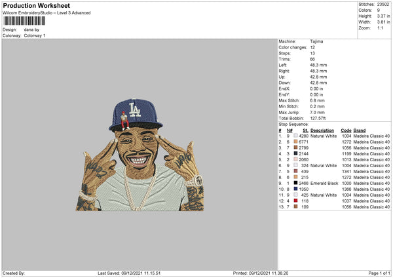Pick the pale pink swatch in stop row 5
Screen dimensions: 393x278
(295, 159)
